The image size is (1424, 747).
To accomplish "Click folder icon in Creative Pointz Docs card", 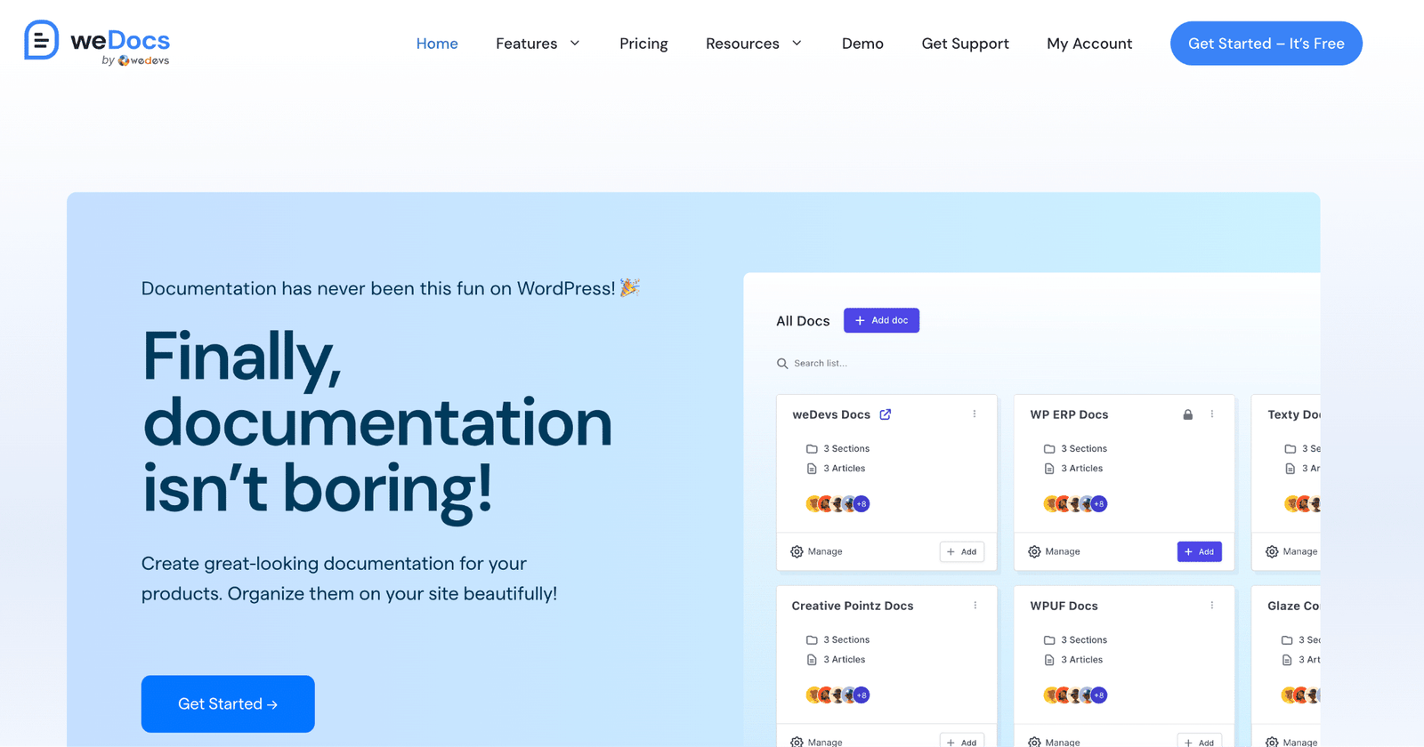I will coord(812,640).
